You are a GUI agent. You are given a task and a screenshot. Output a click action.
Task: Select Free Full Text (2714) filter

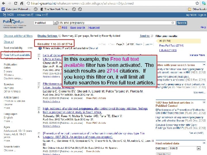click(171, 46)
